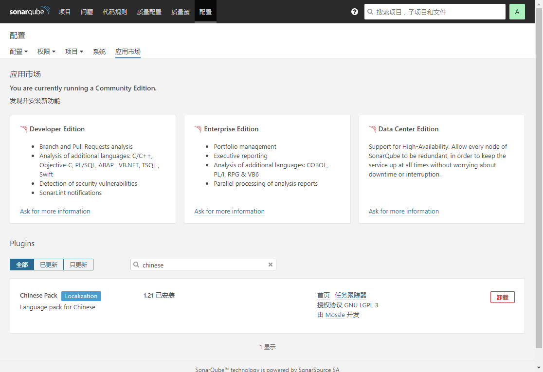The image size is (543, 372).
Task: Click 'Branch and Pull Requests analysis' bullet
Action: tap(86, 147)
